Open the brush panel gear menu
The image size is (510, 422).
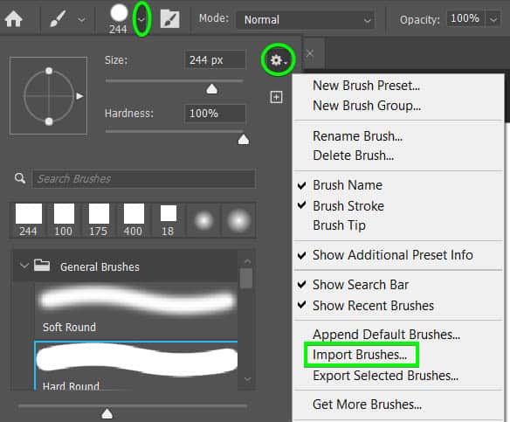278,60
